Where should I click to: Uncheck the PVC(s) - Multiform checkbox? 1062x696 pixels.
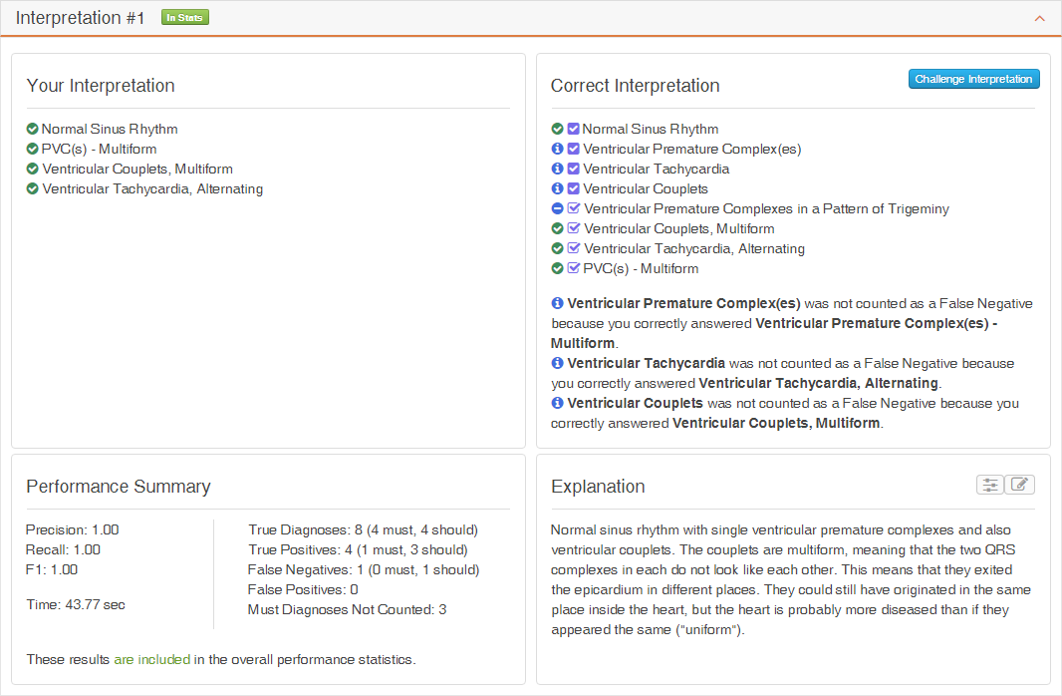coord(574,268)
